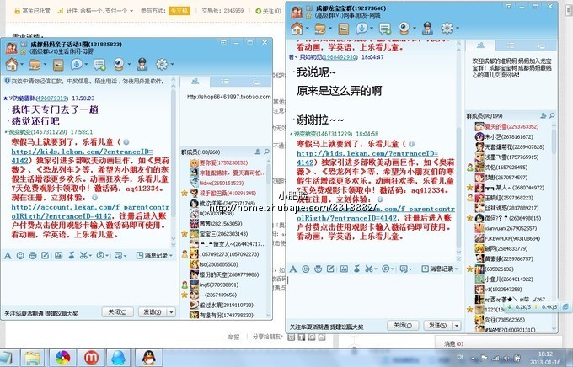
Task: Expand screenshot scissors dropdown in right window
Action: [375, 269]
